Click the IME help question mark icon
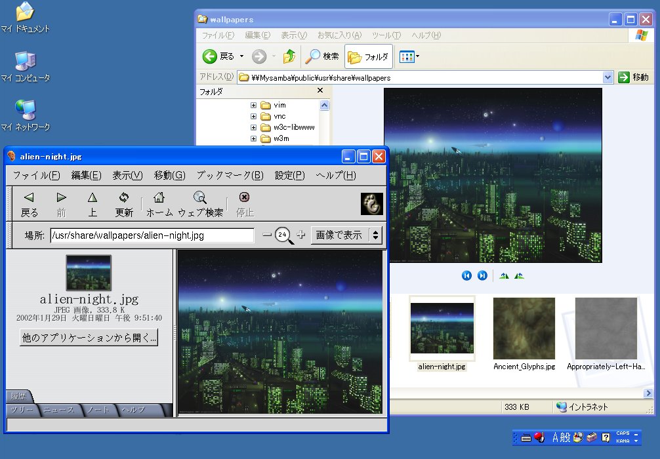This screenshot has height=459, width=660. (x=606, y=437)
